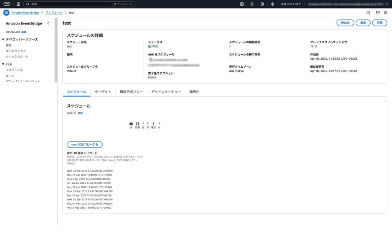This screenshot has width=392, height=231.
Task: Click cron 式をコピーする button
Action: (x=85, y=144)
